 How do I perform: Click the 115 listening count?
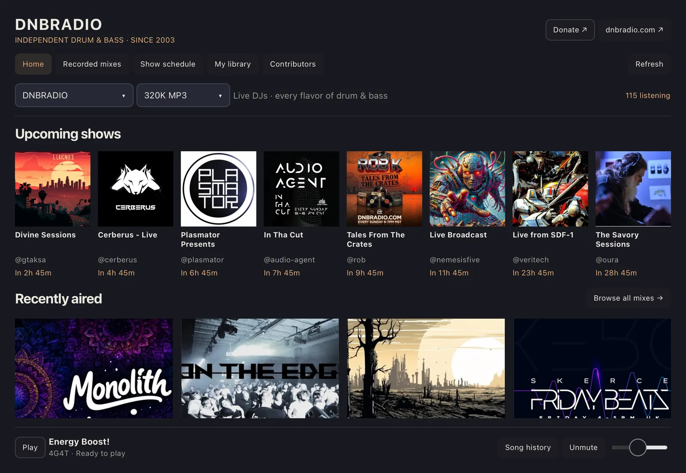[648, 95]
